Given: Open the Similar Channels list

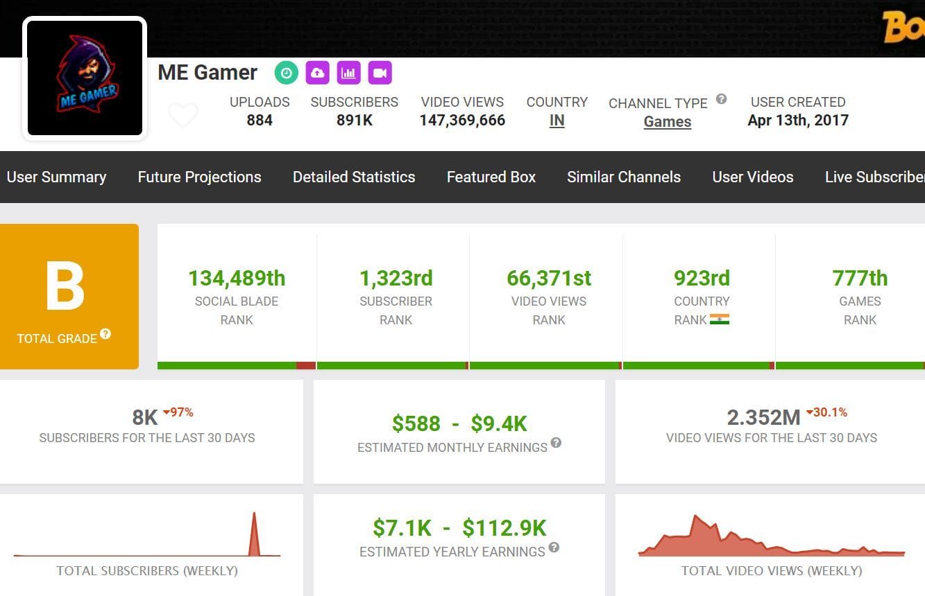Looking at the screenshot, I should point(623,177).
